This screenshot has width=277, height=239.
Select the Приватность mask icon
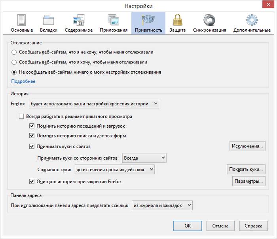(148, 20)
